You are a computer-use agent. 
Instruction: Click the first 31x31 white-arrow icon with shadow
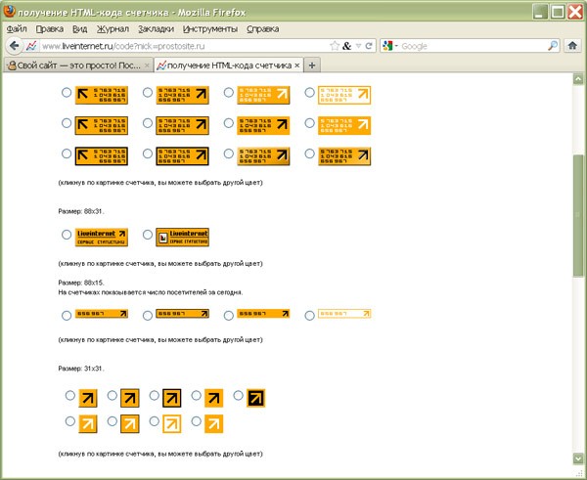click(x=88, y=424)
